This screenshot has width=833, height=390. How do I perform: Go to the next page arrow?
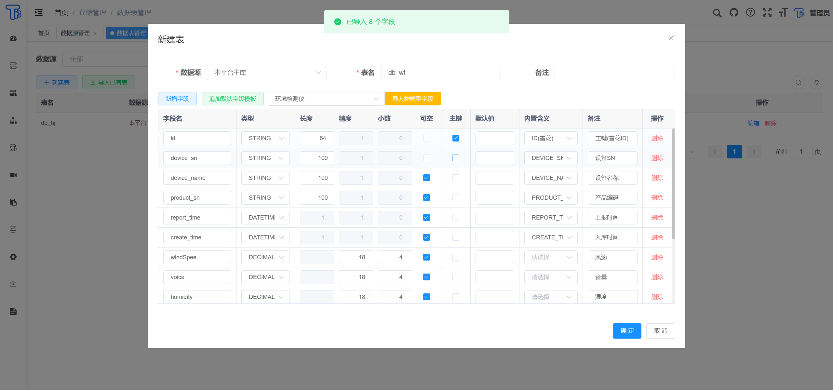point(754,152)
